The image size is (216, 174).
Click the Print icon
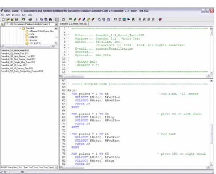click(30, 19)
